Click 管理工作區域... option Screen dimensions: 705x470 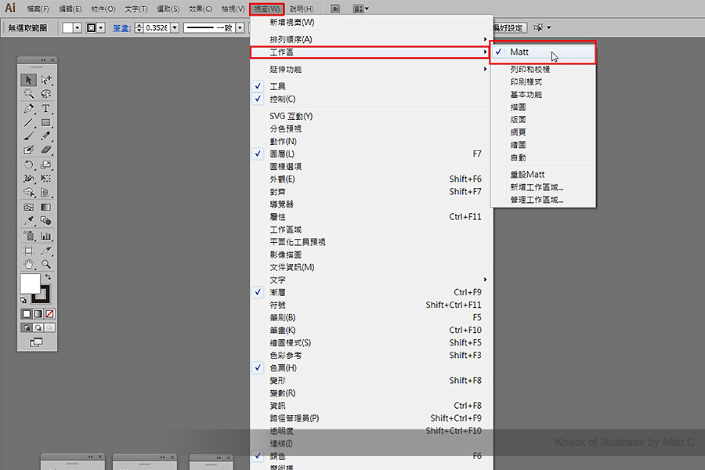[537, 200]
